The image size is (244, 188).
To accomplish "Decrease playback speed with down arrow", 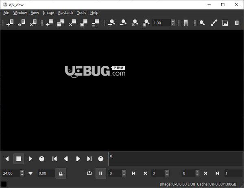I will 22,175.
